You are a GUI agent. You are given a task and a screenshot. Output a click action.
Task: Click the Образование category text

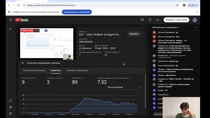[x=86, y=42]
